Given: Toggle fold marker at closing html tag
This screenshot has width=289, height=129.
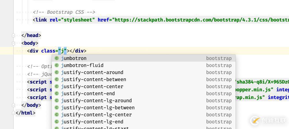Looking at the screenshot, I should [x=13, y=113].
